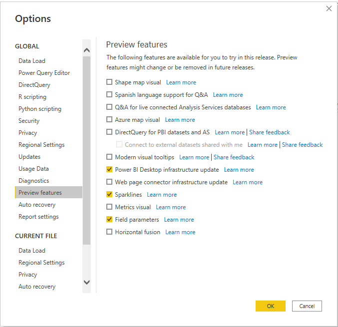
Task: Uncheck Power BI Desktop infrastructure update
Action: coord(109,169)
